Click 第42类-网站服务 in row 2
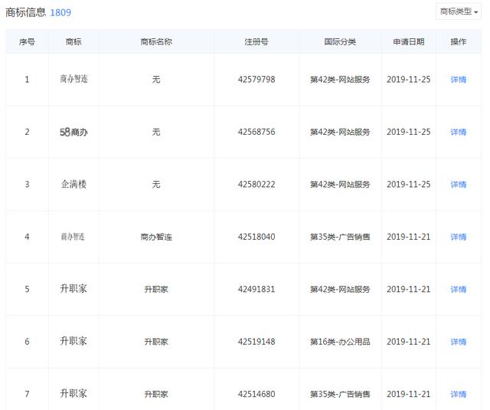Image resolution: width=490 pixels, height=410 pixels. [340, 133]
